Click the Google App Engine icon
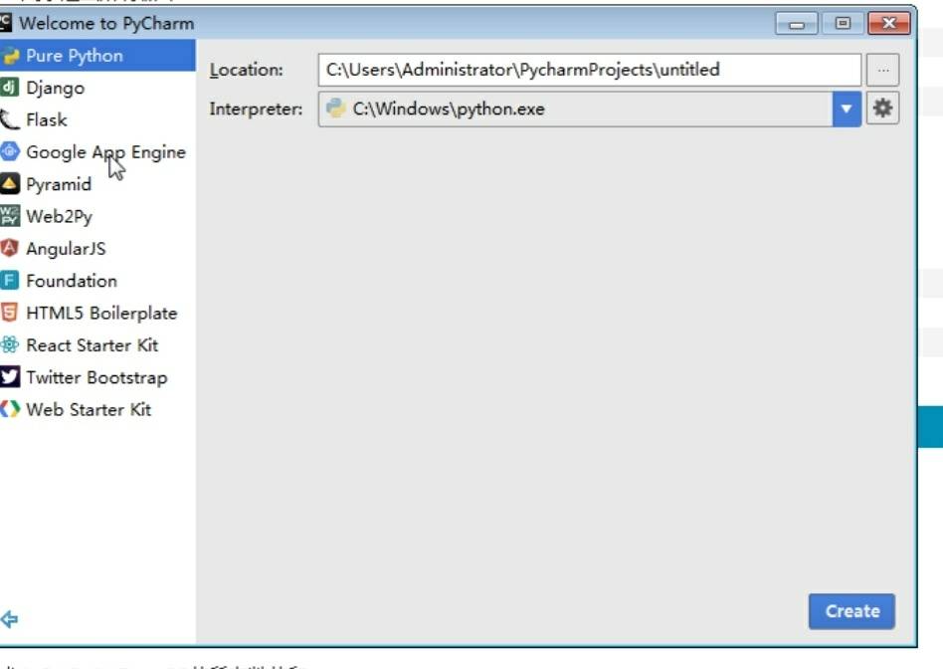This screenshot has width=943, height=669. (x=10, y=151)
